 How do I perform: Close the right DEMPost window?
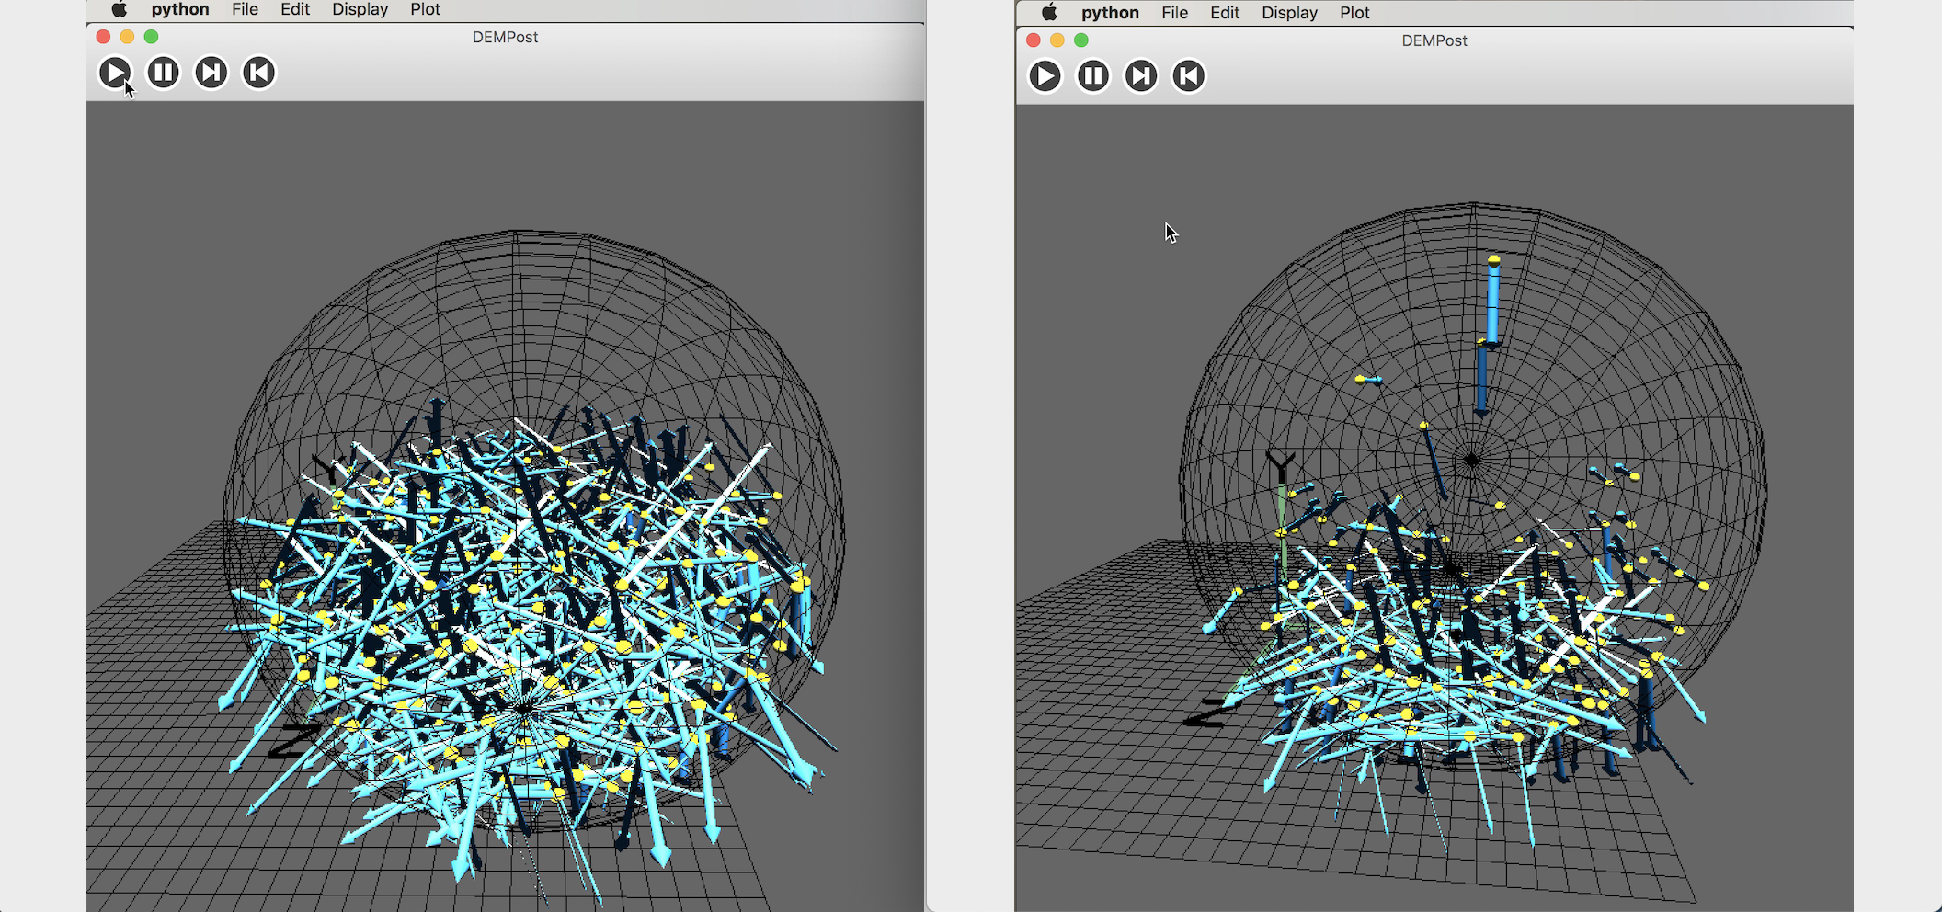[1033, 40]
